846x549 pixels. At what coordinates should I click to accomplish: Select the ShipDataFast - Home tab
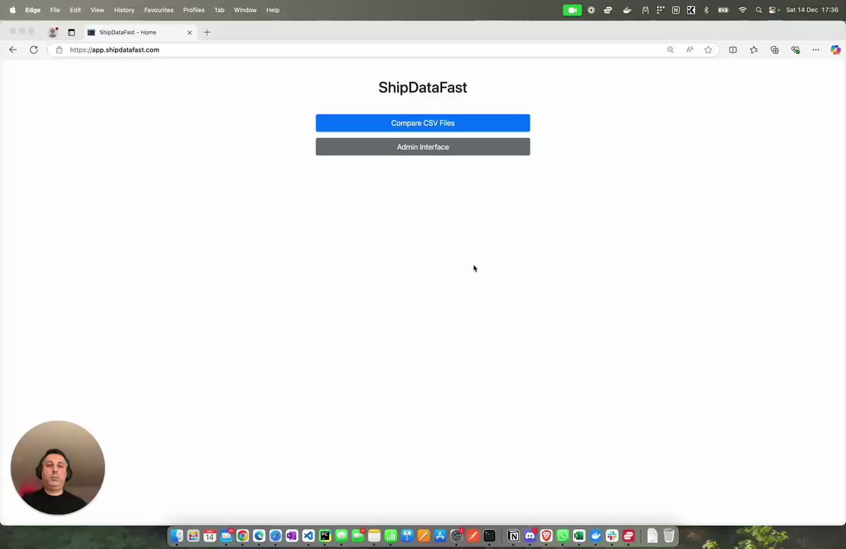(139, 32)
